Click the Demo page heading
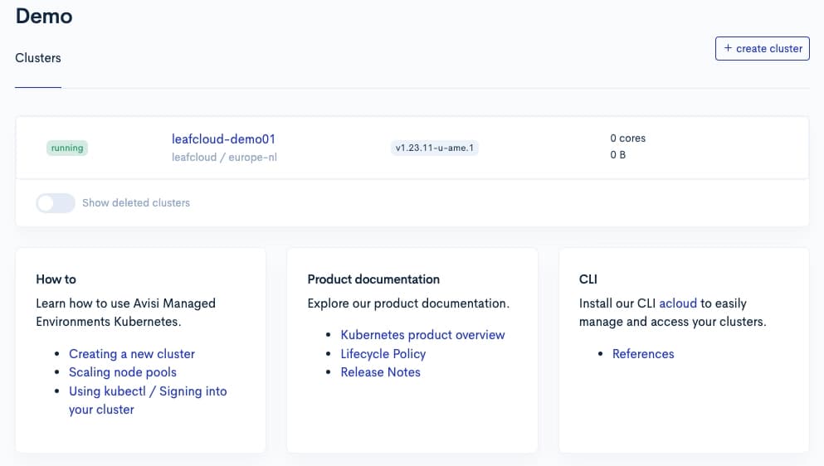The height and width of the screenshot is (466, 824). (44, 17)
